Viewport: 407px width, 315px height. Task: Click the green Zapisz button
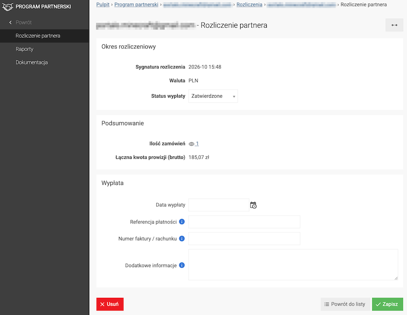[x=387, y=304]
